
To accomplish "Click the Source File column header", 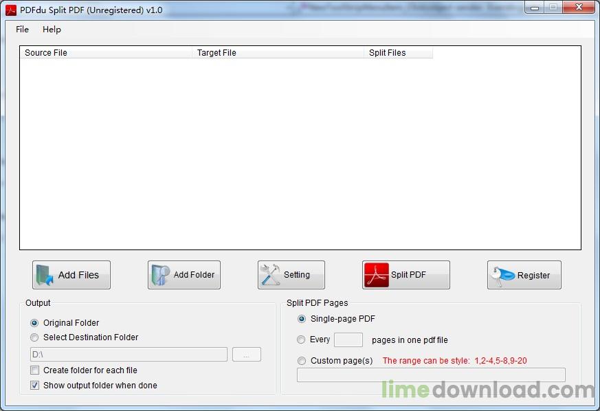I will tap(106, 53).
